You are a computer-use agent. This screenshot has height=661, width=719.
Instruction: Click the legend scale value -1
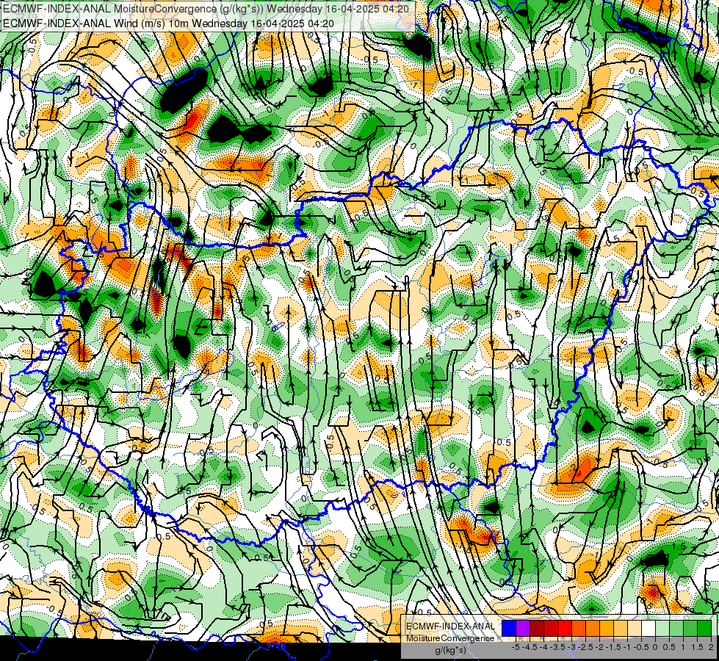(627, 647)
